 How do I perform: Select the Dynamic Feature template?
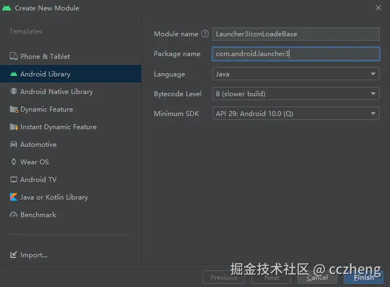coord(71,109)
